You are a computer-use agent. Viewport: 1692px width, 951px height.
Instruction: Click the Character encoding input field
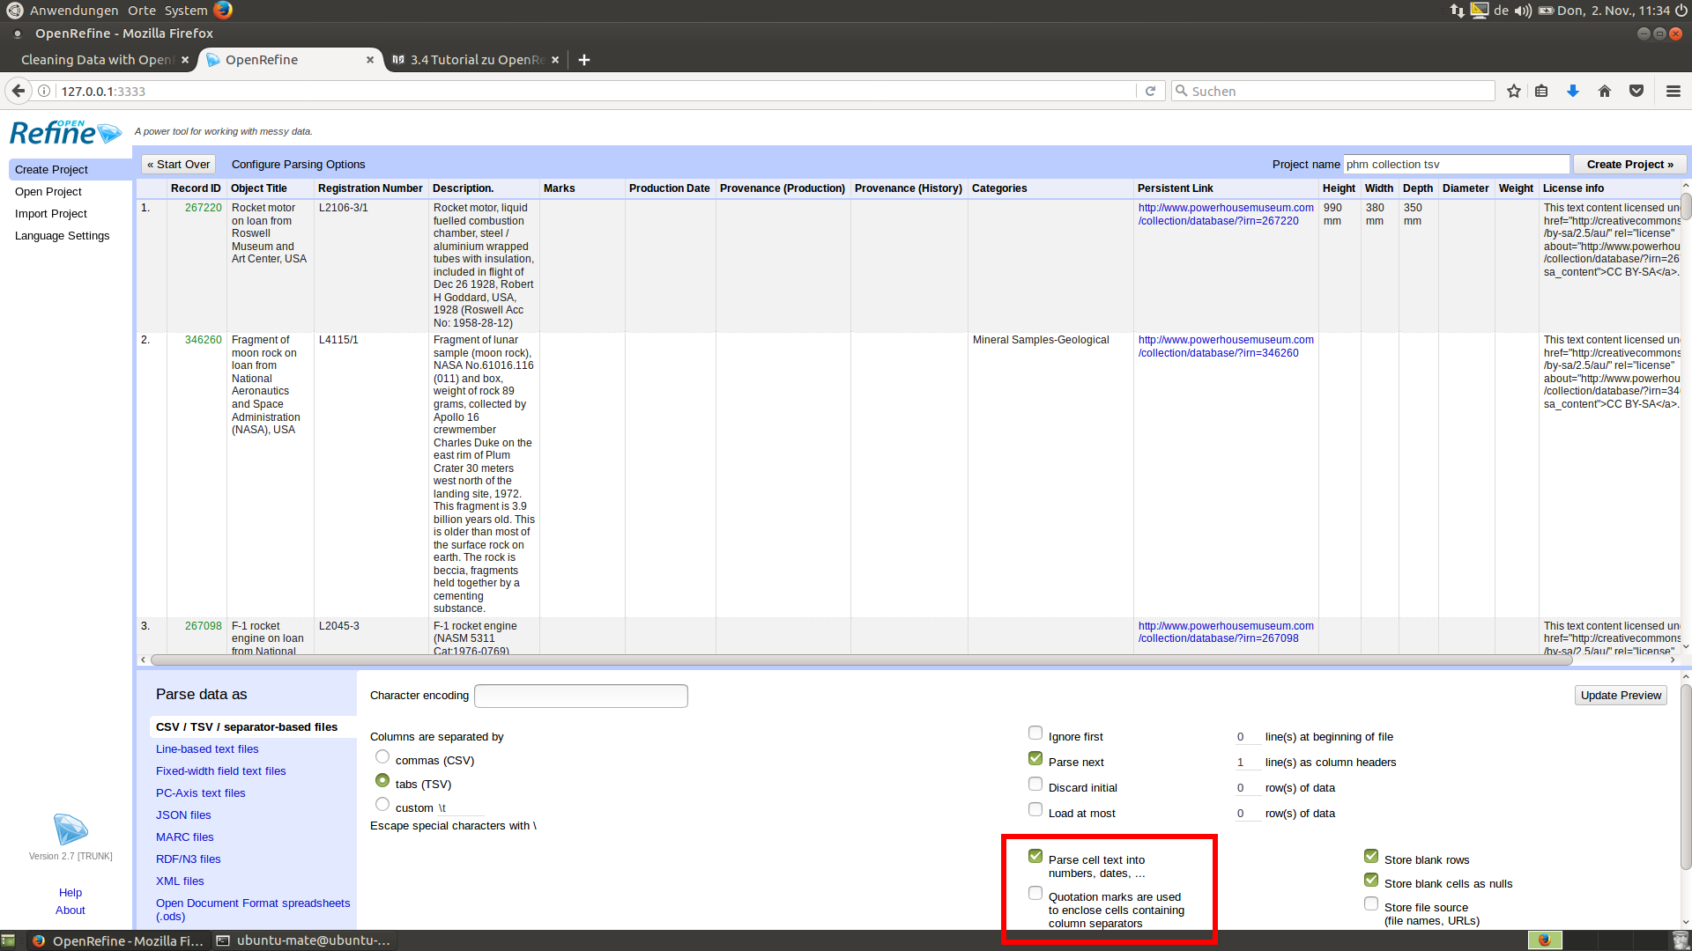581,697
